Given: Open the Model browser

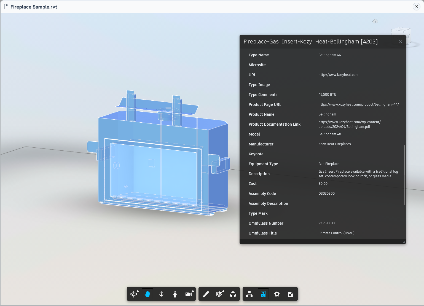Looking at the screenshot, I should tap(249, 294).
